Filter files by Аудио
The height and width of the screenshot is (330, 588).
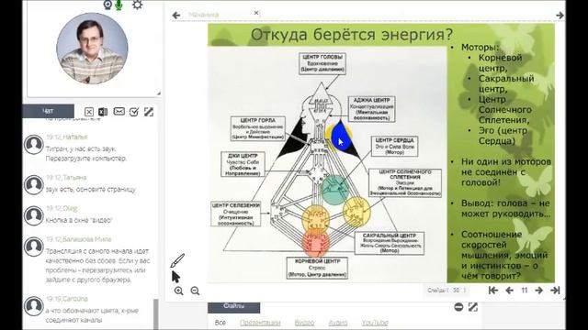tap(338, 323)
